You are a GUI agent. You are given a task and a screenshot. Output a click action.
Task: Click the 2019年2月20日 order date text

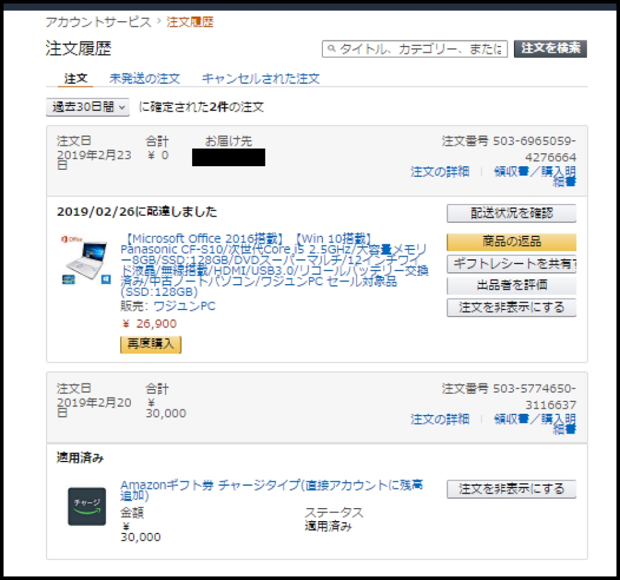coord(94,407)
